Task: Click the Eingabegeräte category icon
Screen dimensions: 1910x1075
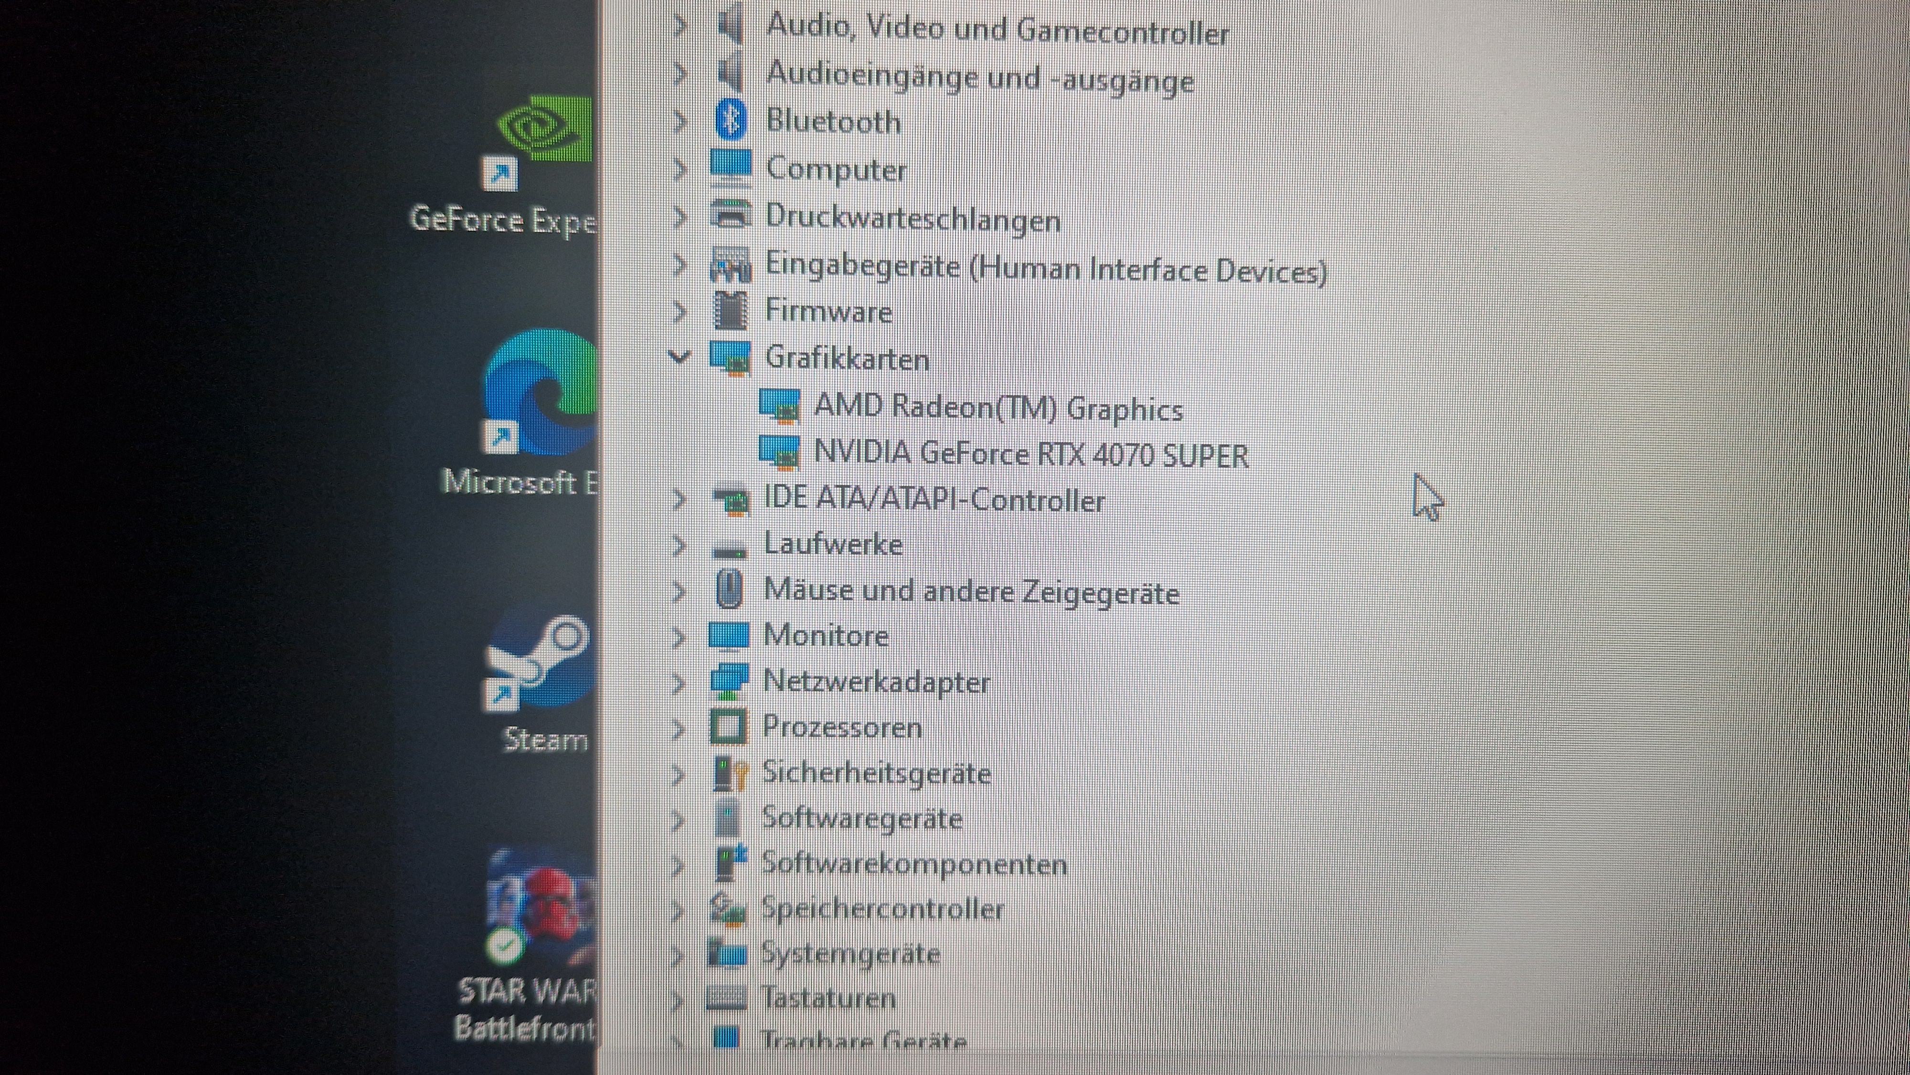Action: point(731,264)
